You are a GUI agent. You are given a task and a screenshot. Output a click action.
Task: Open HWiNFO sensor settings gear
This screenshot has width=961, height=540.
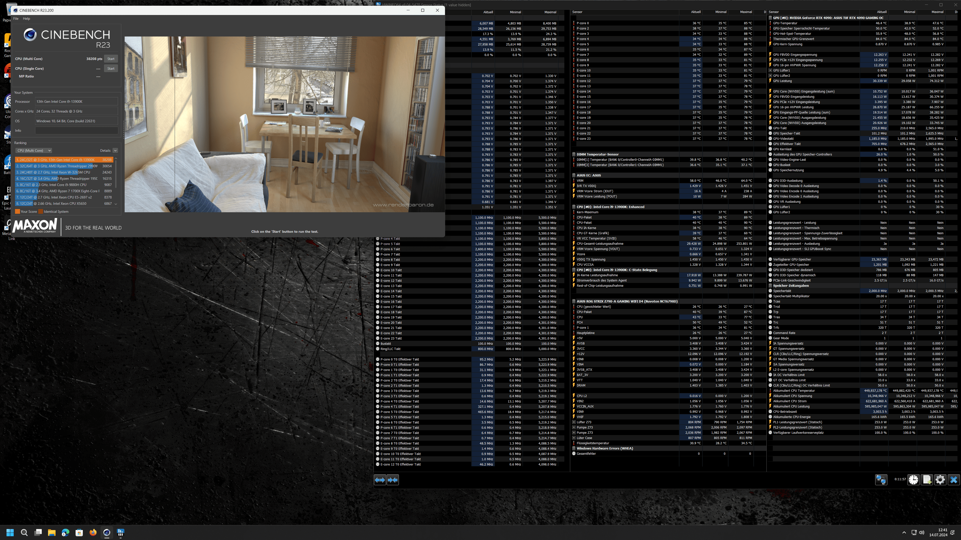pos(940,480)
